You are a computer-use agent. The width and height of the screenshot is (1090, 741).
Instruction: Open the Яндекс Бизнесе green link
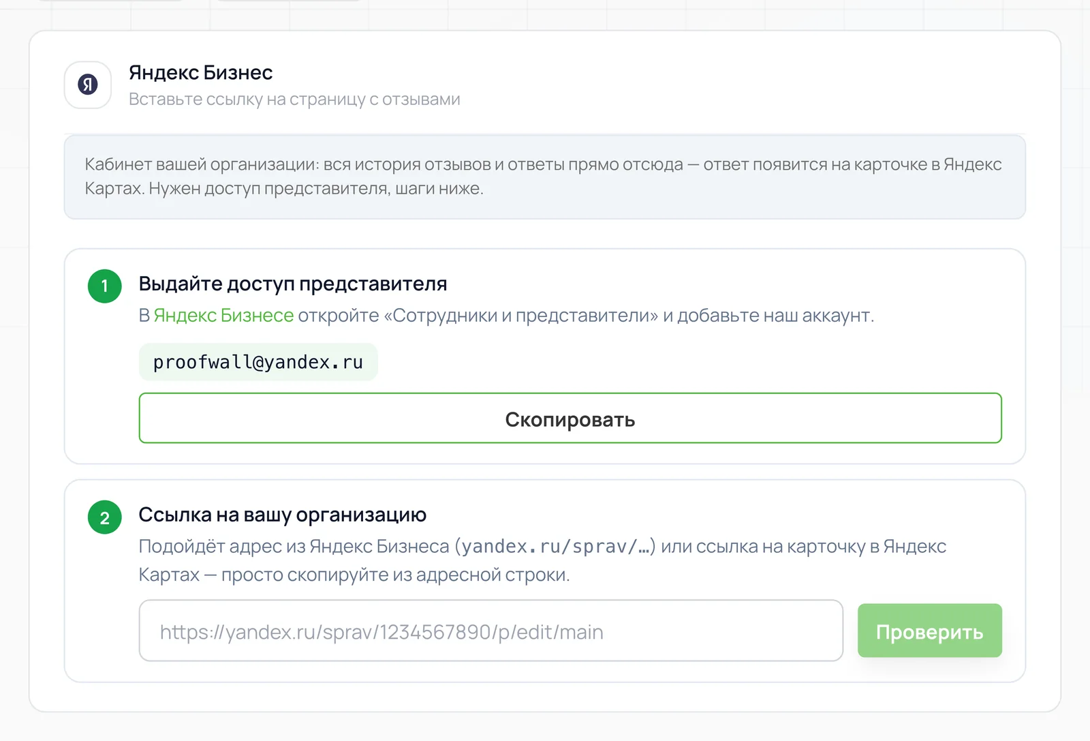point(223,316)
